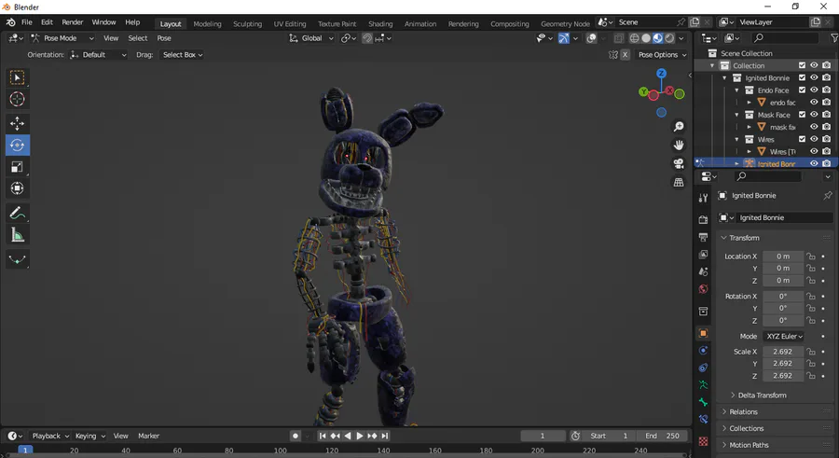Open the Drag Select Box dropdown
The image size is (839, 458).
[182, 55]
